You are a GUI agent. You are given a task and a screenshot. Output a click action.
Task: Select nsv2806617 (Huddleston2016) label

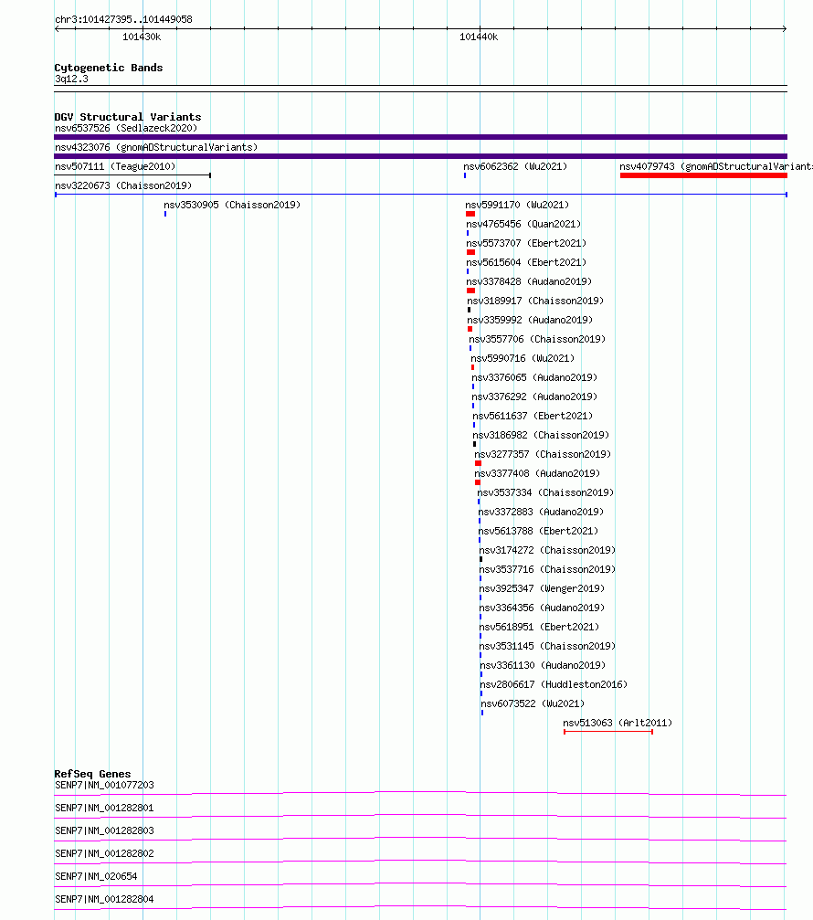(x=554, y=685)
